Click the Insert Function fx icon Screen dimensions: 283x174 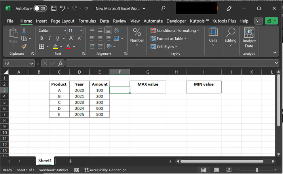[61, 63]
